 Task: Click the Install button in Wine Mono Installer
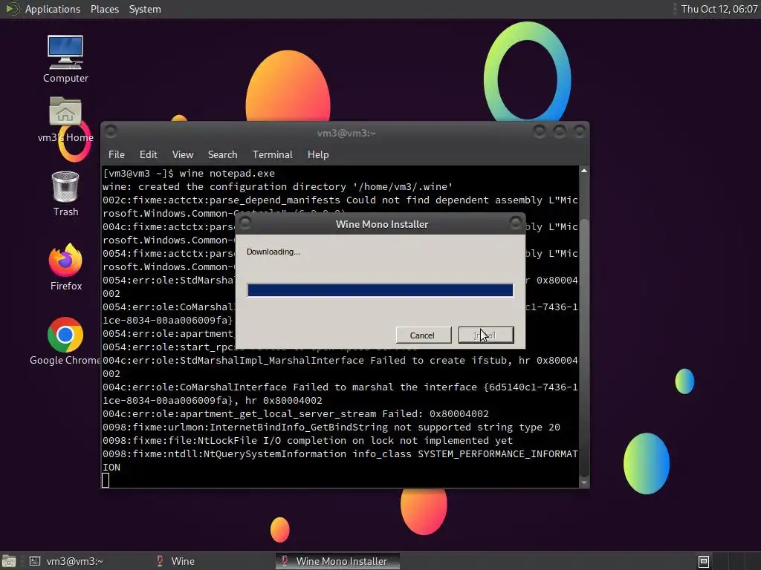tap(486, 335)
